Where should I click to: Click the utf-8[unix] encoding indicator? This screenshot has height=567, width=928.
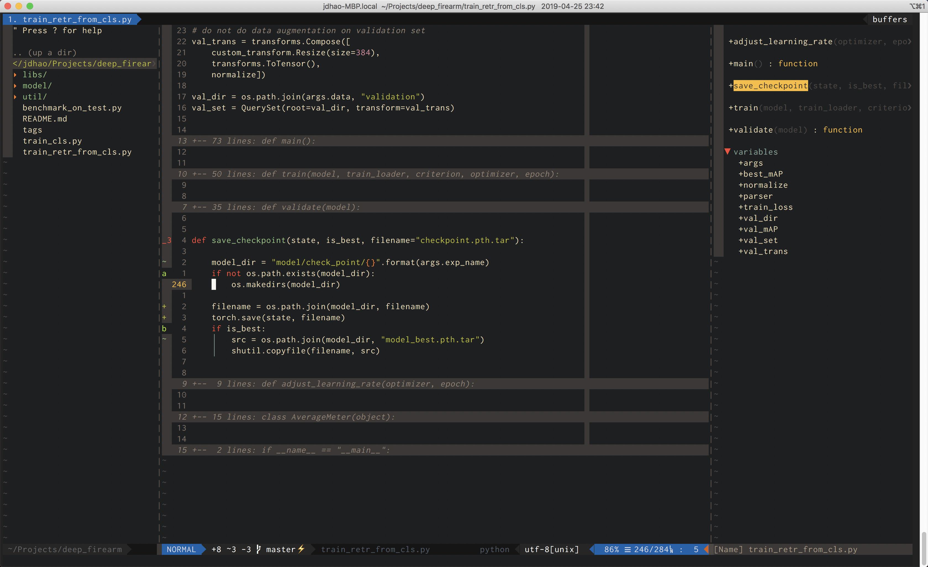(551, 549)
